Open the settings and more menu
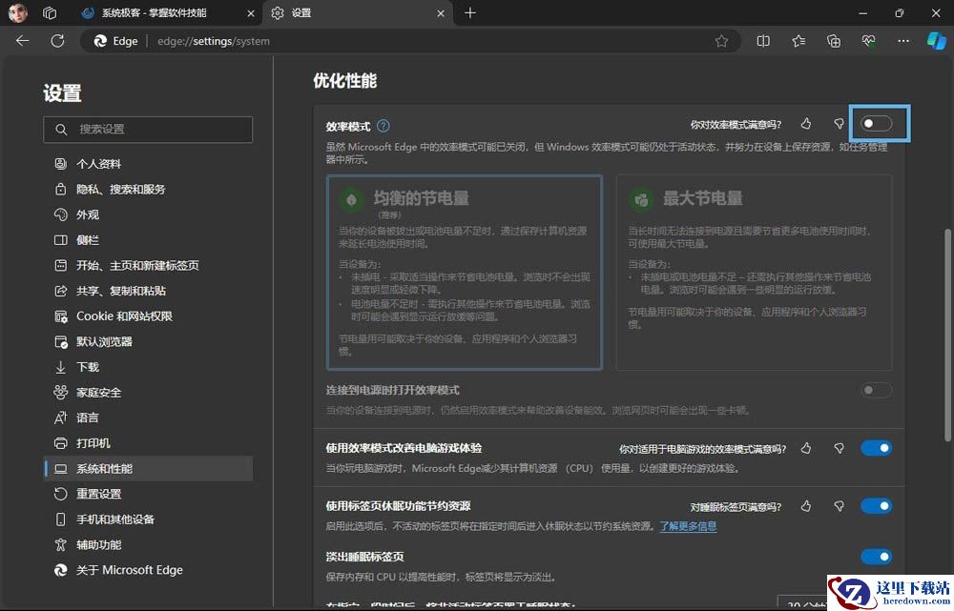This screenshot has height=611, width=954. [x=903, y=41]
